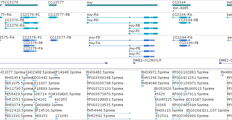Select CG3376-PA protein feature
The image size is (232, 120).
[30, 51]
